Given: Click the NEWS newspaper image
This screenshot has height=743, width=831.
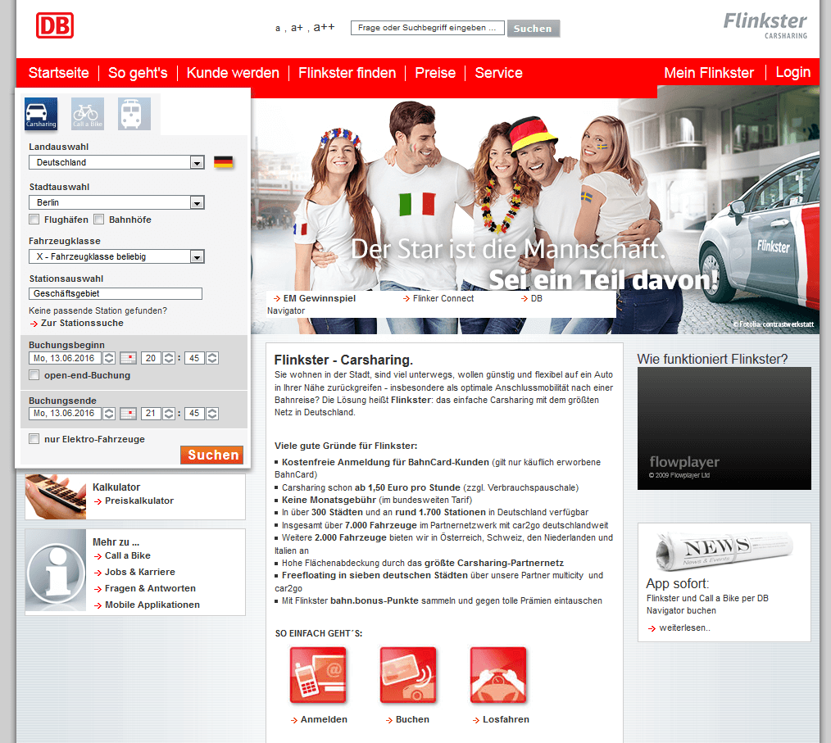Looking at the screenshot, I should [724, 550].
